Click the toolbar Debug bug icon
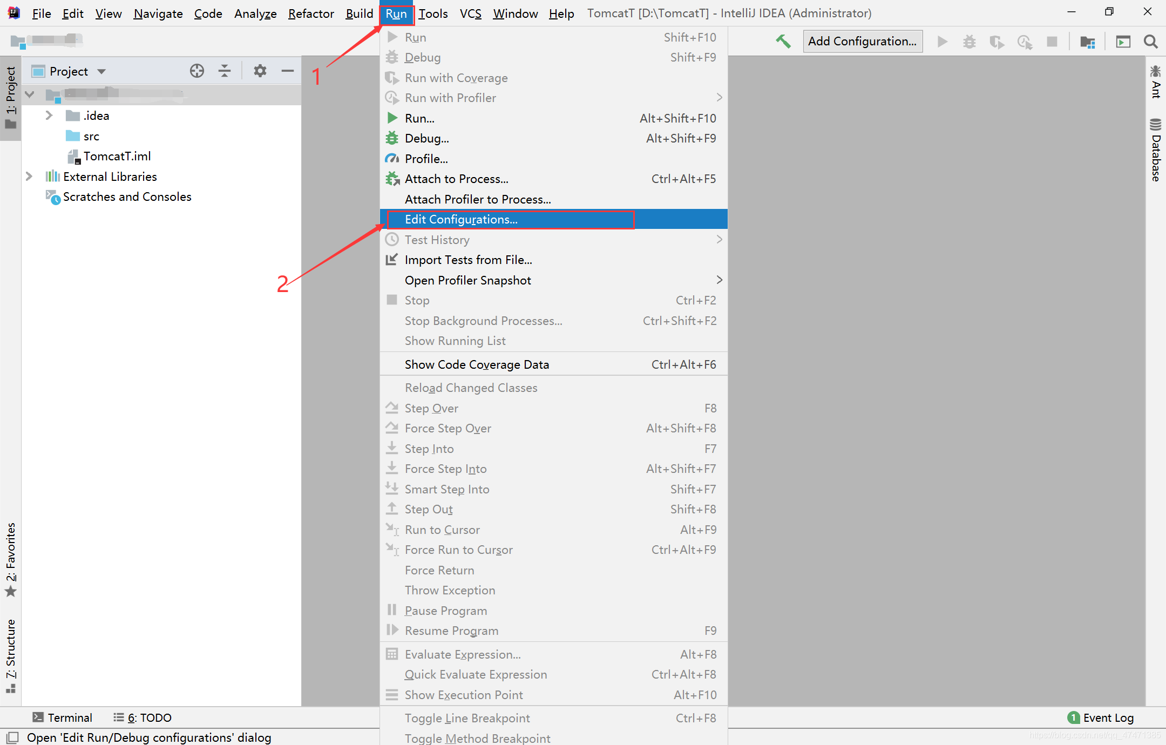1166x745 pixels. coord(970,42)
